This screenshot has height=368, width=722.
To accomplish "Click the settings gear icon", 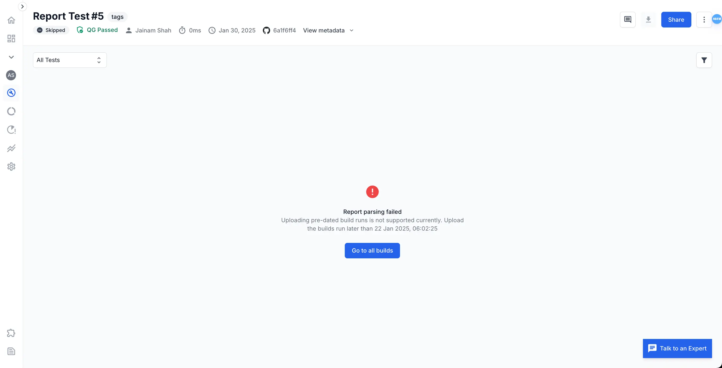I will (x=11, y=167).
